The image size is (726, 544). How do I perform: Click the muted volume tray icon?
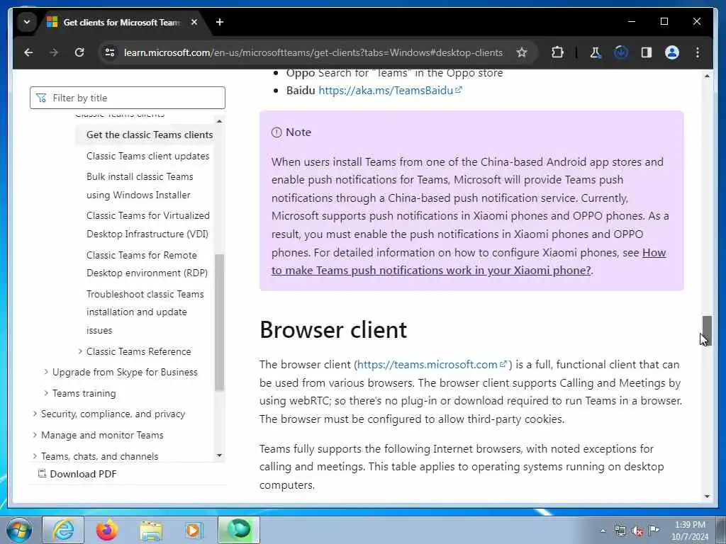[637, 531]
